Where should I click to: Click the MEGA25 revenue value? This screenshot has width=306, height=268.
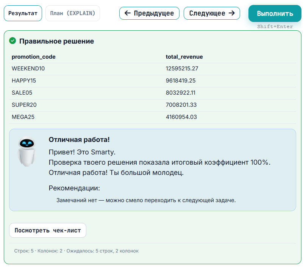181,117
